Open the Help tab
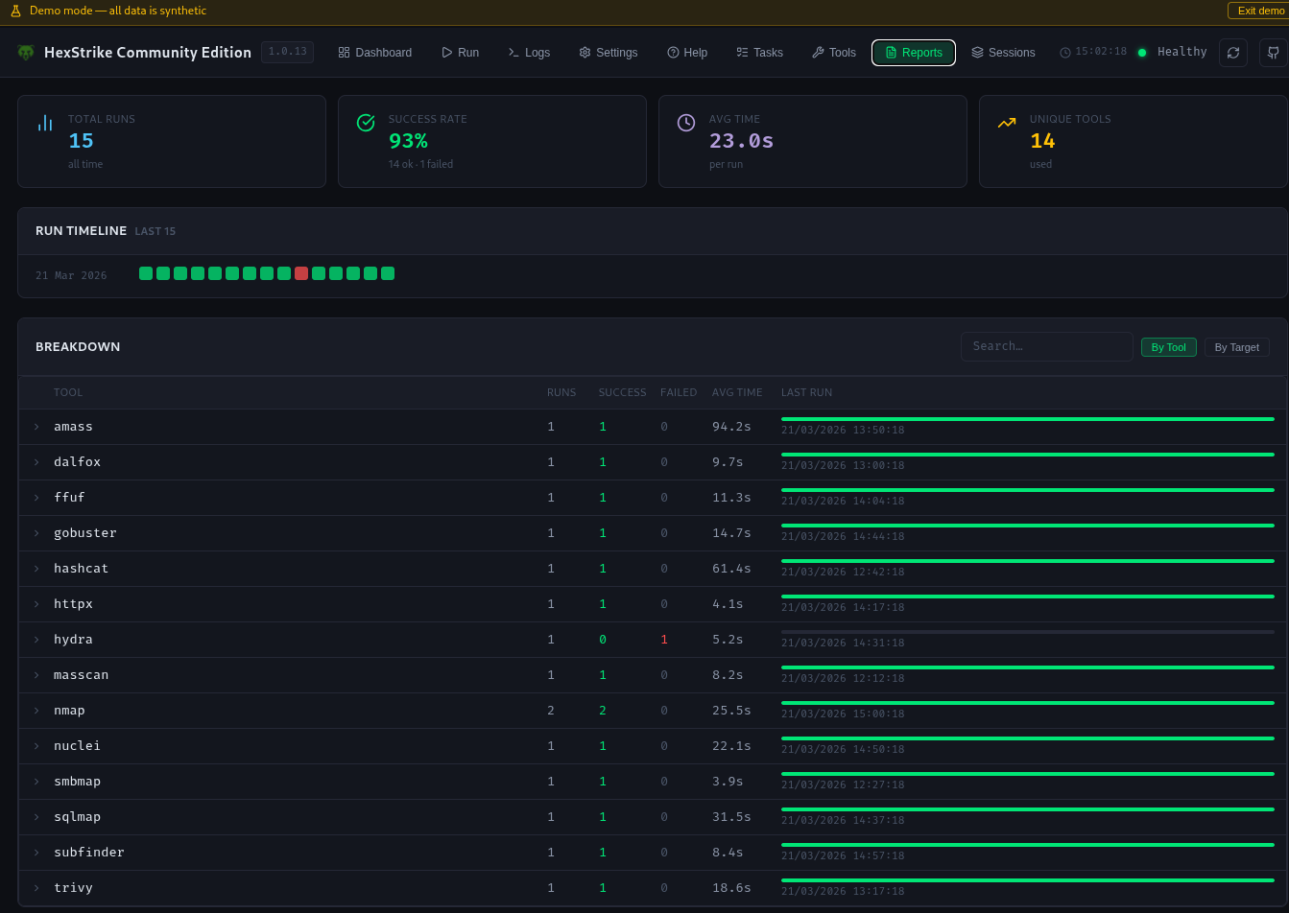The width and height of the screenshot is (1289, 913). click(x=687, y=53)
